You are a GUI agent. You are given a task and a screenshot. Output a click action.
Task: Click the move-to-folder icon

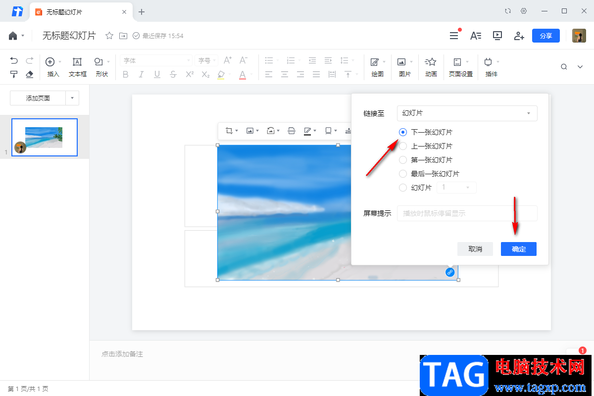point(123,36)
